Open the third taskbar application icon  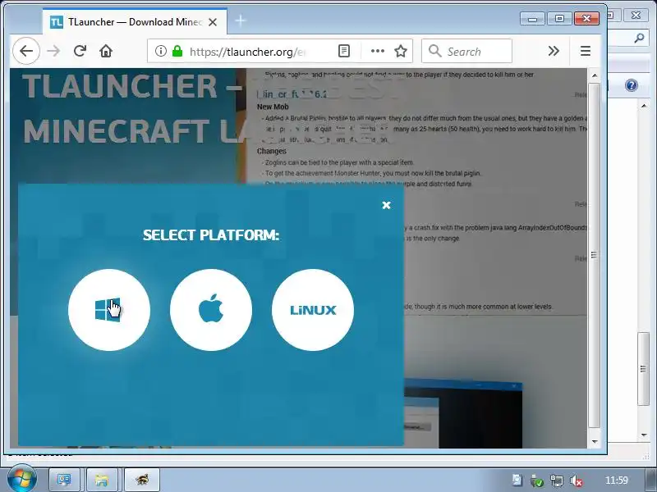[142, 480]
